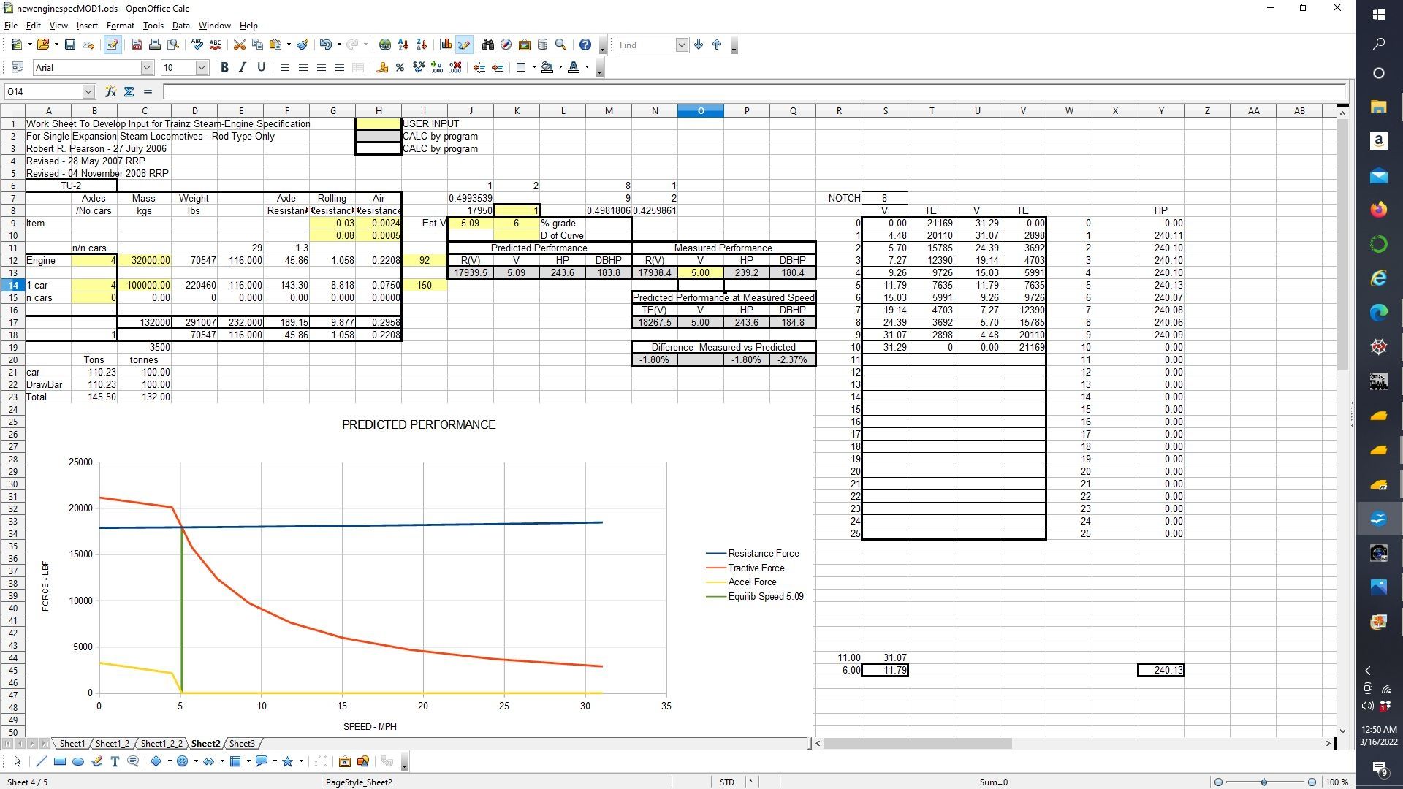Apply percent number format icon
This screenshot has width=1403, height=789.
pos(400,68)
